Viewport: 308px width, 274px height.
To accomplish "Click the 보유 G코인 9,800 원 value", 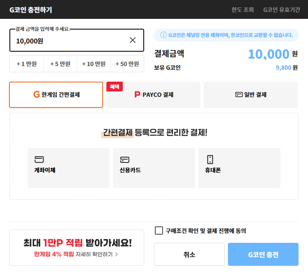I will [x=287, y=68].
